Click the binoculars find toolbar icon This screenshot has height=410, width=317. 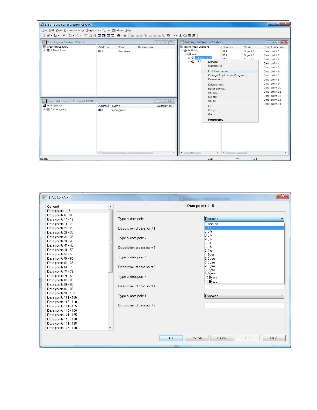click(125, 35)
